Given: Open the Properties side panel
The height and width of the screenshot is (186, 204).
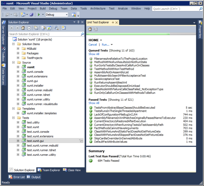Looking at the screenshot, I should (200, 29).
